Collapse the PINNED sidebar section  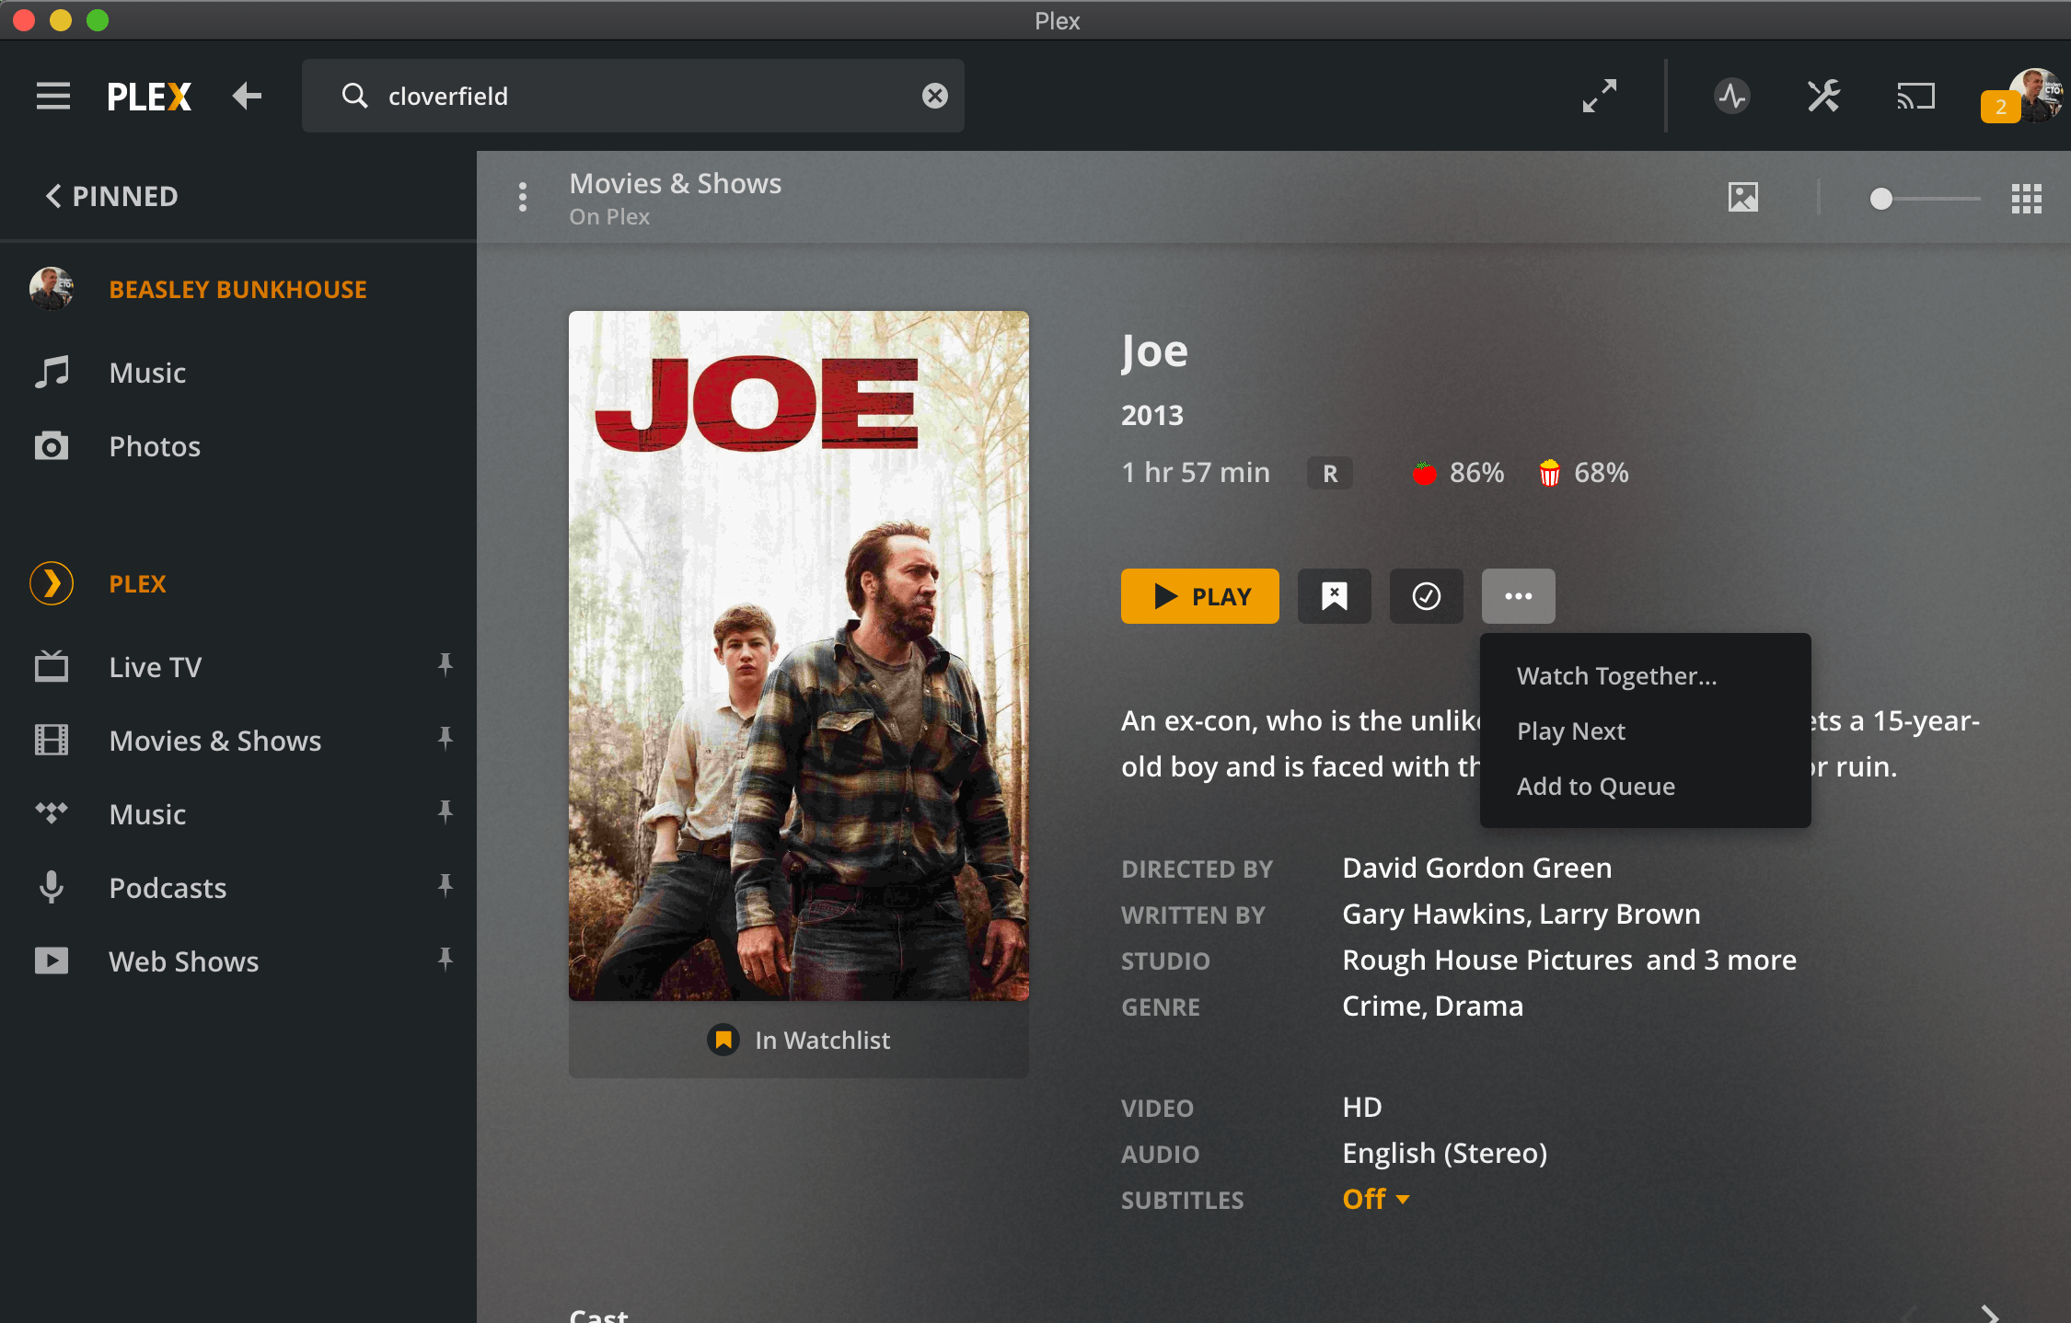[112, 196]
